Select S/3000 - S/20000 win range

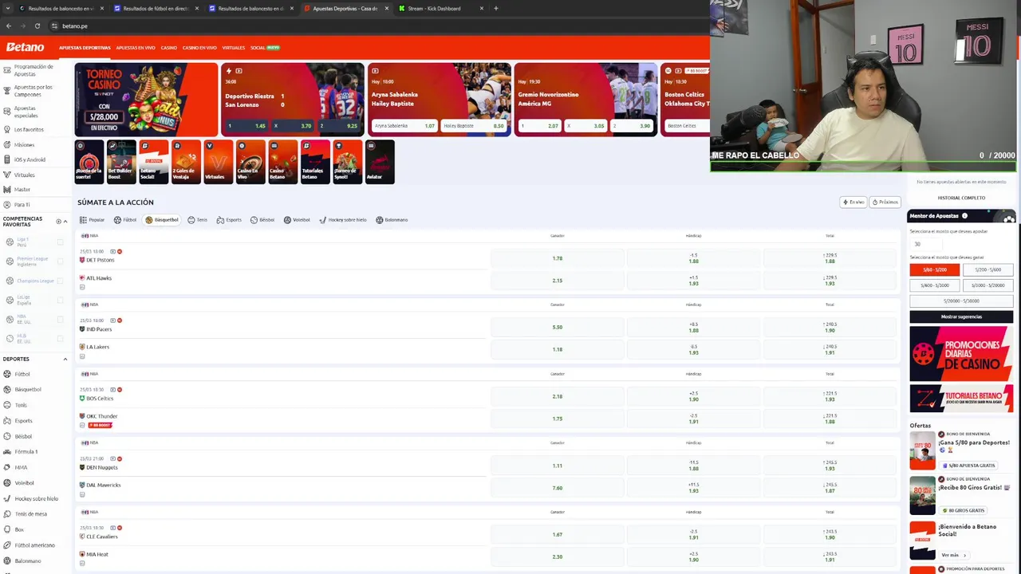[987, 285]
